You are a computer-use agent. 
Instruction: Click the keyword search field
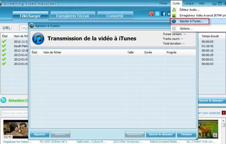15,113
